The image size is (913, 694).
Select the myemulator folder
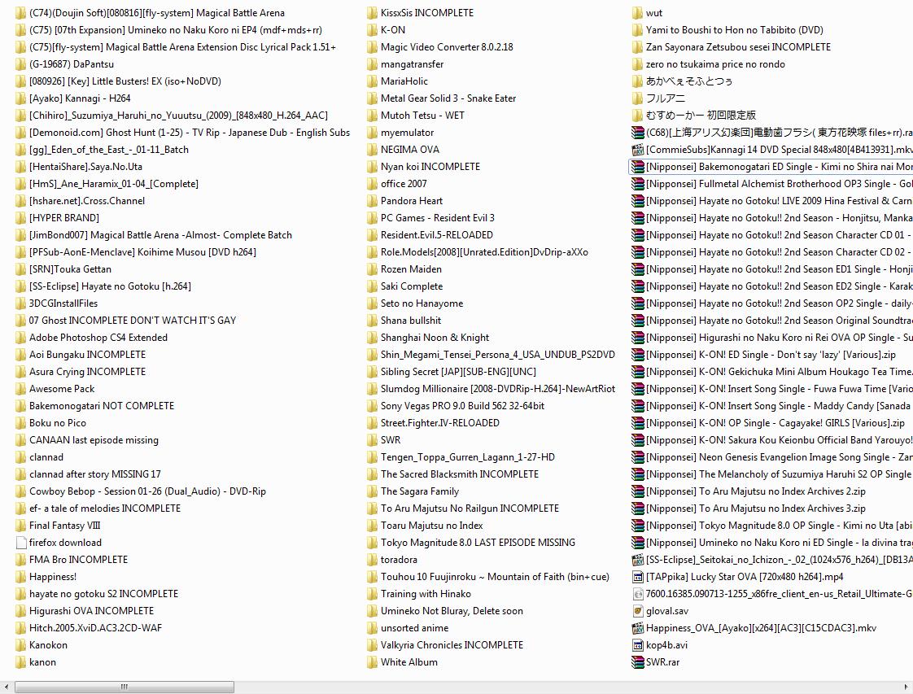(x=407, y=132)
